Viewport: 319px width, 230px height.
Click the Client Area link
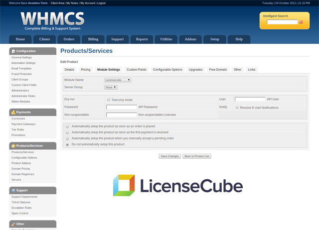click(57, 3)
